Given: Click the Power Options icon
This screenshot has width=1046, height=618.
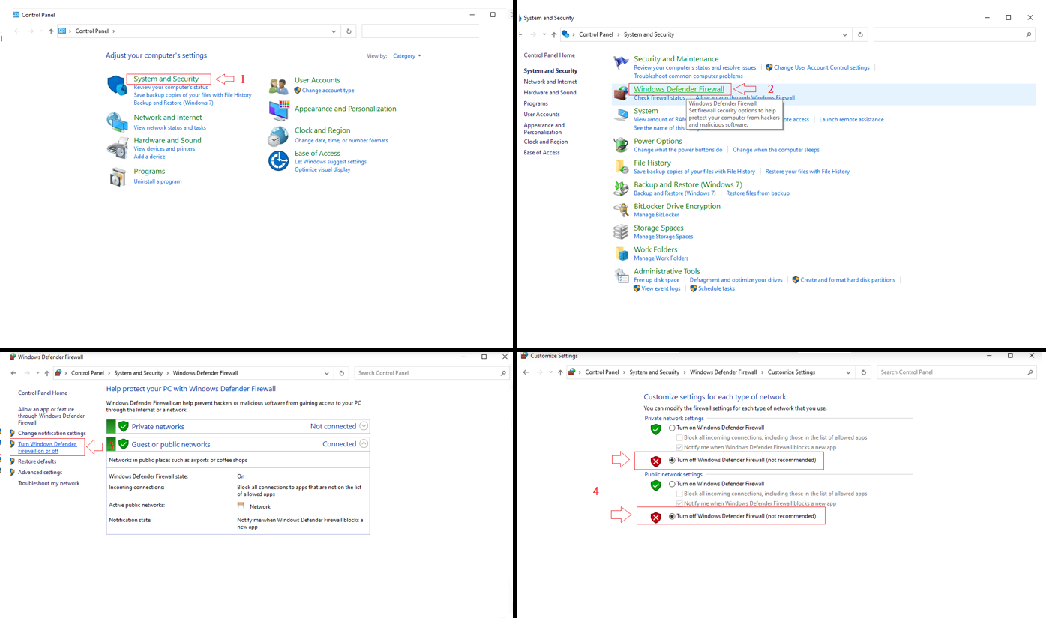Looking at the screenshot, I should coord(621,145).
